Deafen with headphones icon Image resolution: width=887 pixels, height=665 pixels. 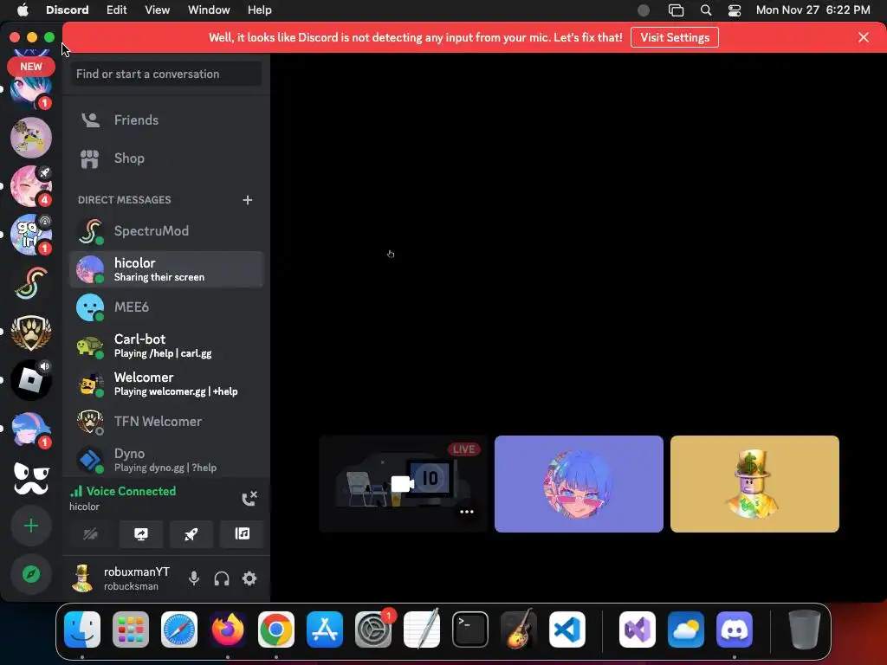coord(222,578)
